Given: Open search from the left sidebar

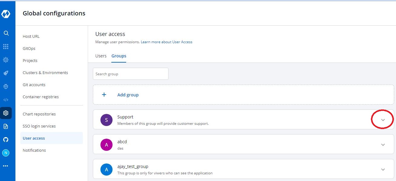Looking at the screenshot, I should coord(6,33).
